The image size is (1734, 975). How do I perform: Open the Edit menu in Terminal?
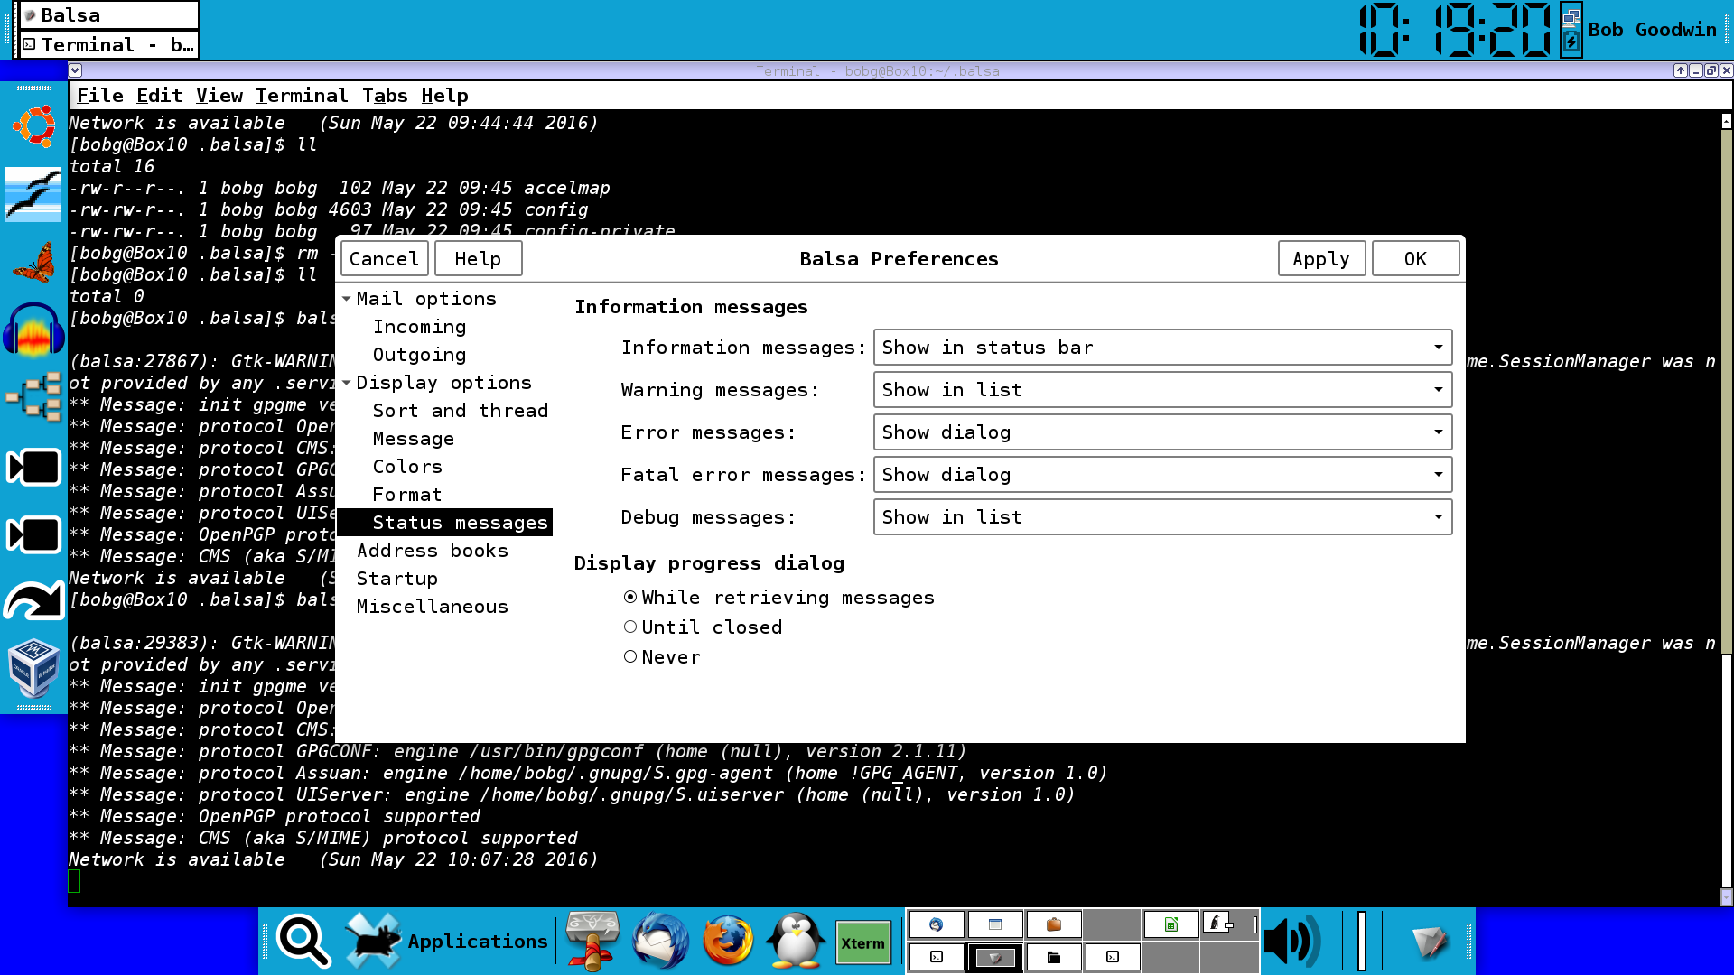pos(160,96)
